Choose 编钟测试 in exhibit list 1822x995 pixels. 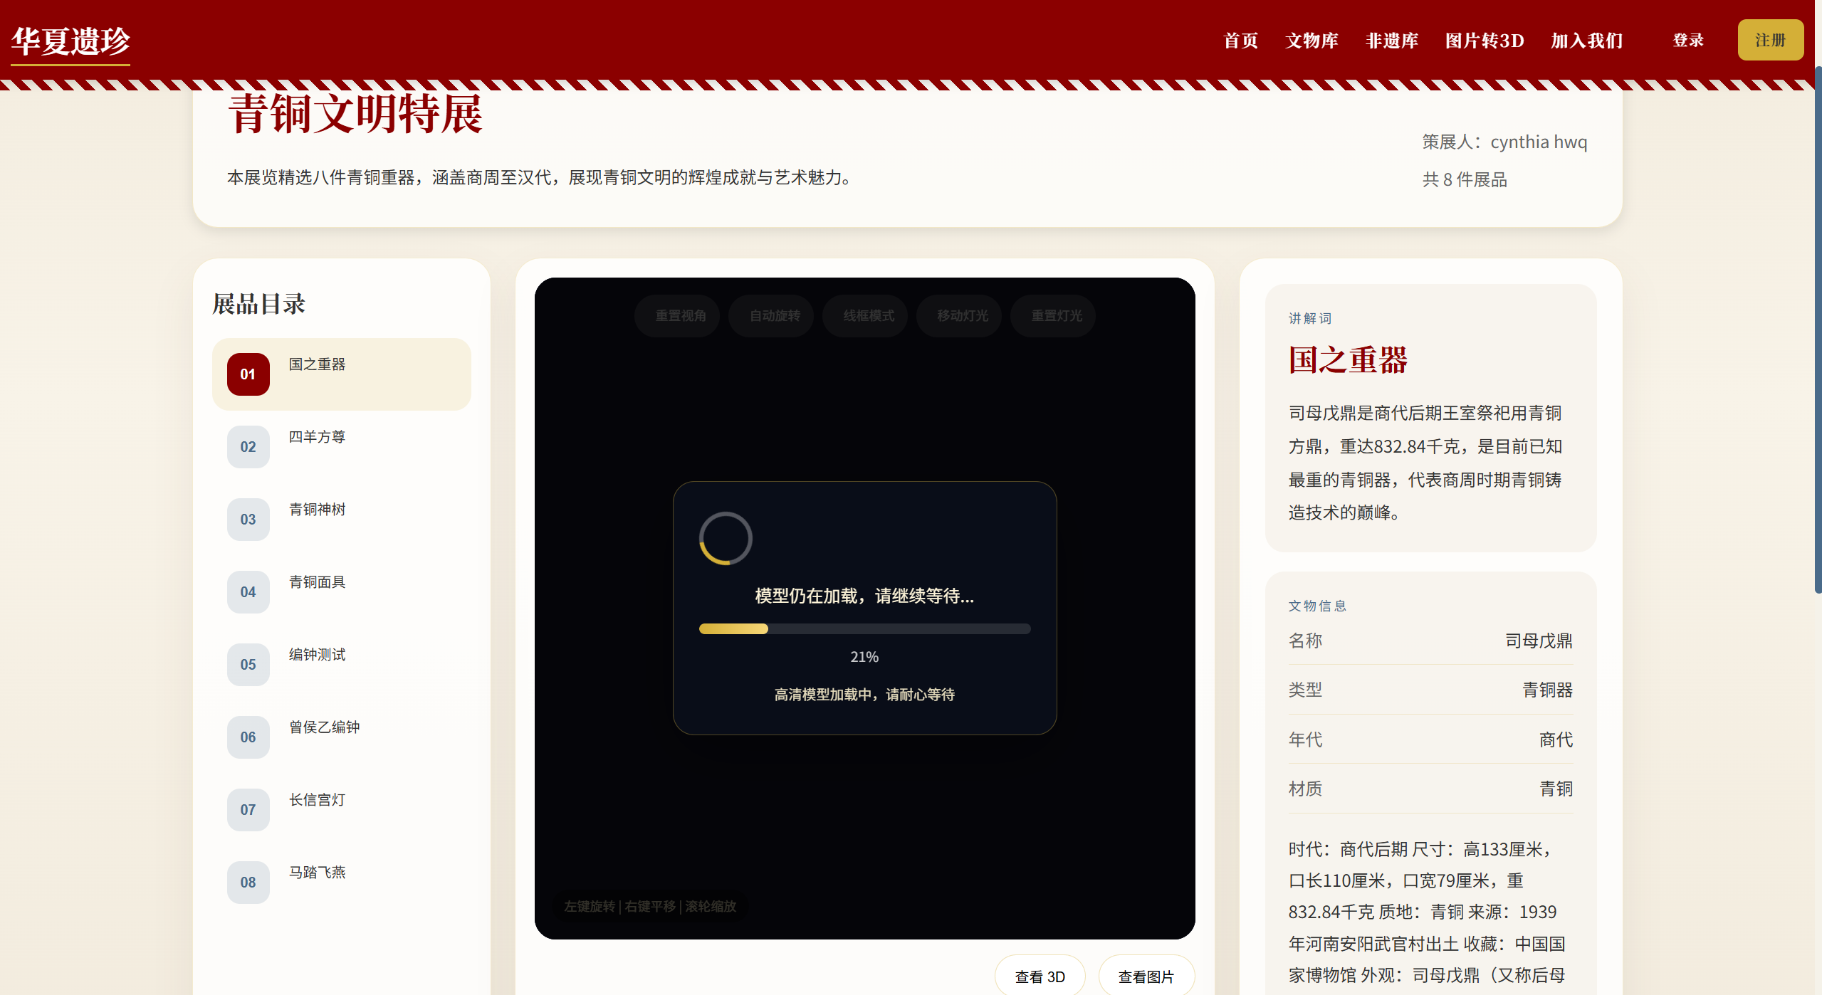pos(342,665)
